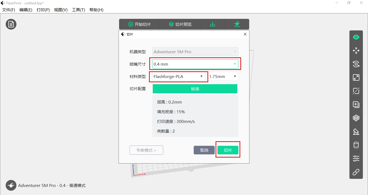Open the 文件(F) menu
The height and width of the screenshot is (195, 368).
point(9,10)
